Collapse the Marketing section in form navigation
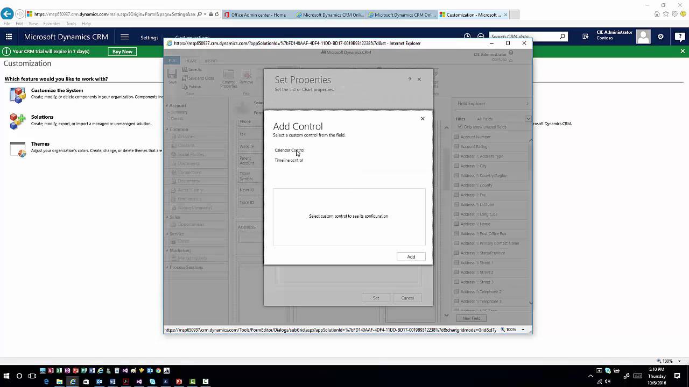This screenshot has width=689, height=387. pos(167,250)
